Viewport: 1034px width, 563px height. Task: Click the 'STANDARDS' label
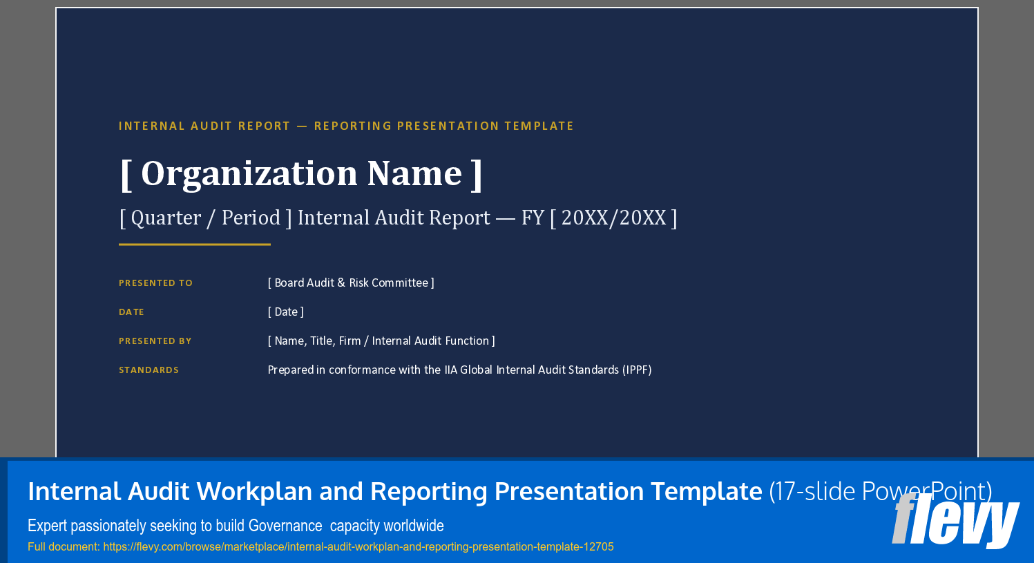tap(149, 370)
